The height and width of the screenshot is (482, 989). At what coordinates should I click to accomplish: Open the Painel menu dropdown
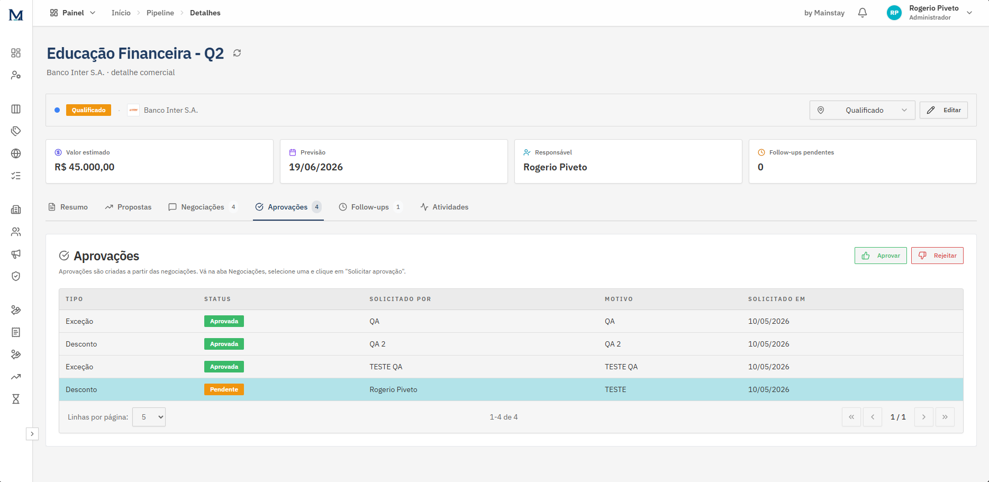[x=73, y=13]
